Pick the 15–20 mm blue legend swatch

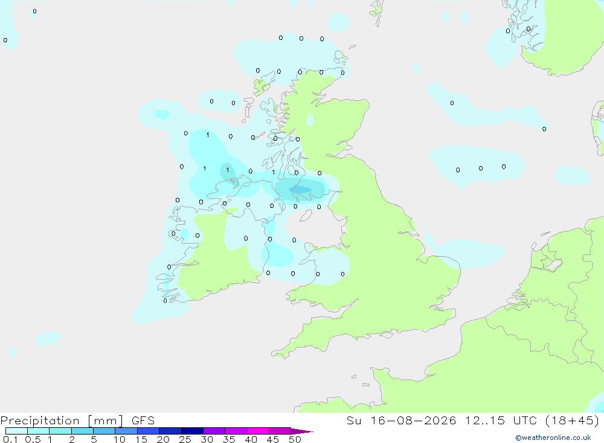149,431
